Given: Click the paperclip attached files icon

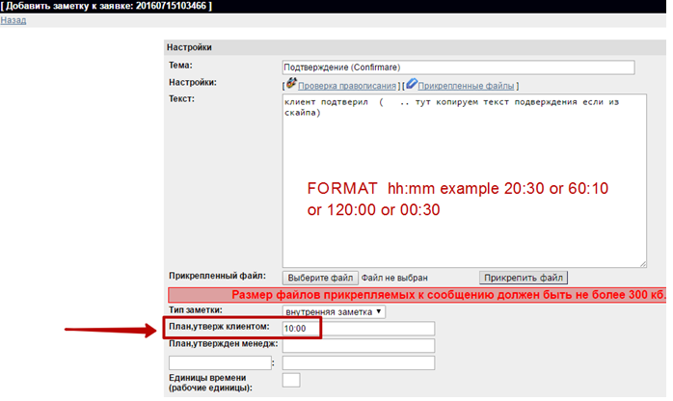Looking at the screenshot, I should pyautogui.click(x=411, y=83).
